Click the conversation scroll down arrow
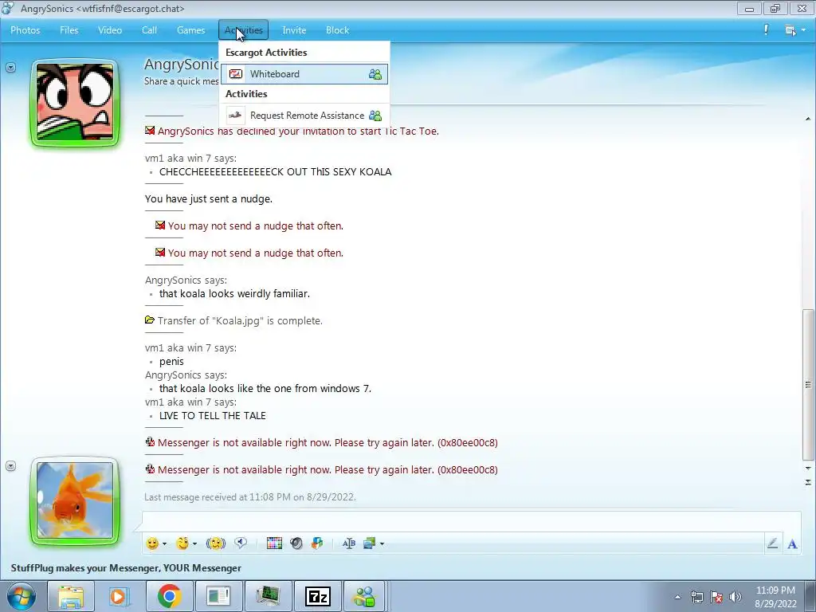This screenshot has height=612, width=816. [x=808, y=469]
